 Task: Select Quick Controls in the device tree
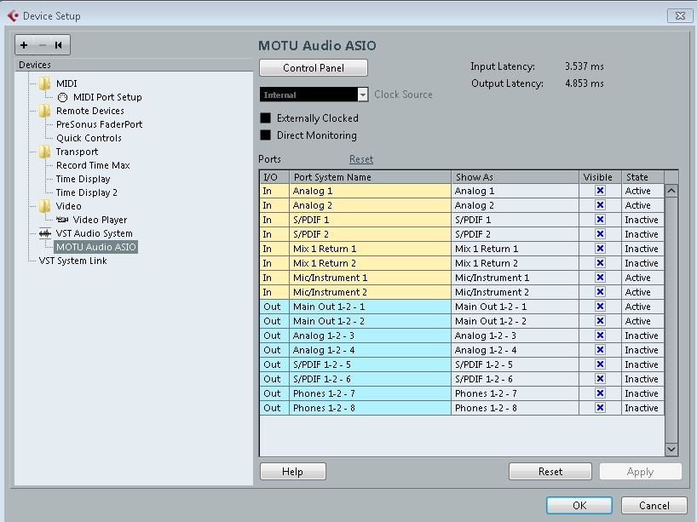tap(89, 138)
